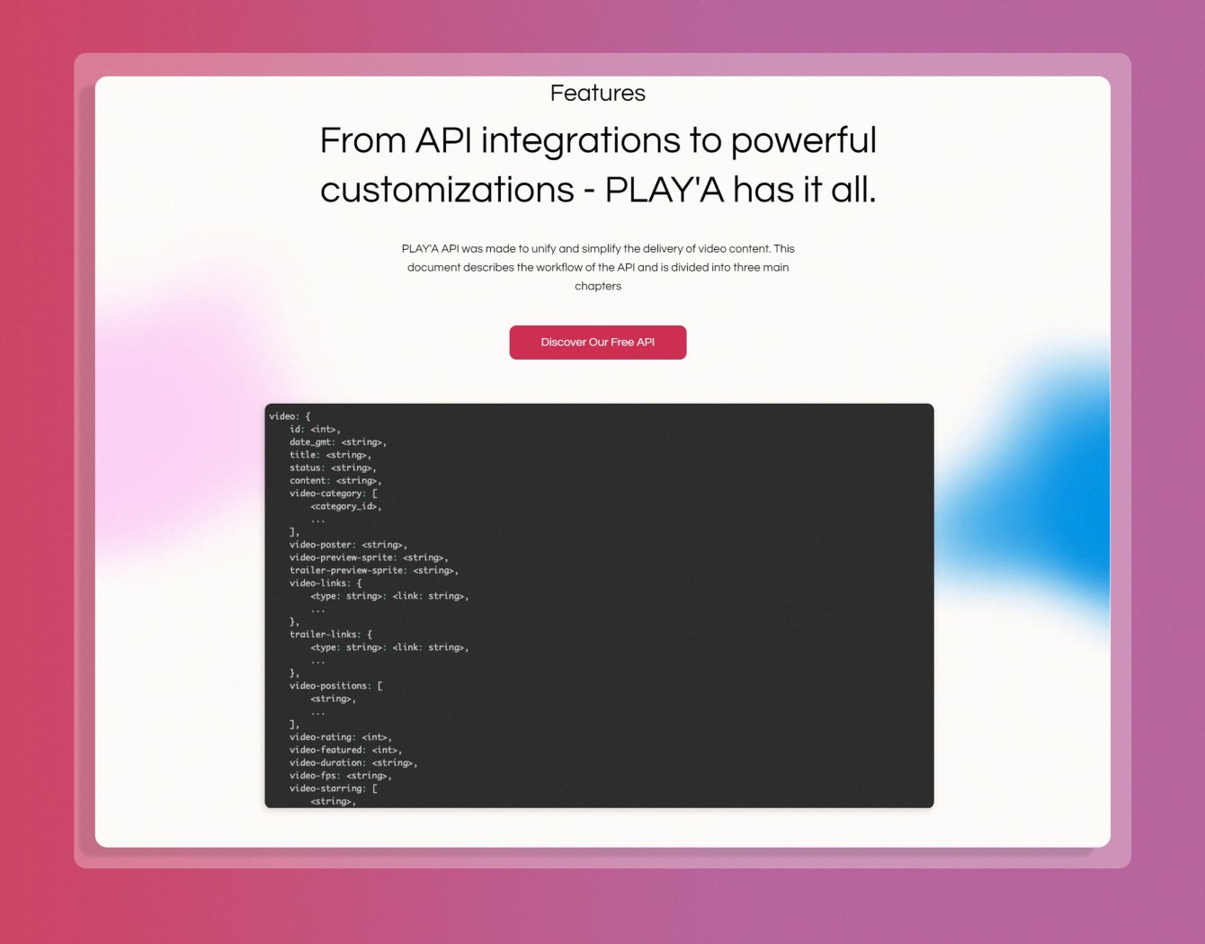Select the "content: <string>," code line

(x=335, y=481)
